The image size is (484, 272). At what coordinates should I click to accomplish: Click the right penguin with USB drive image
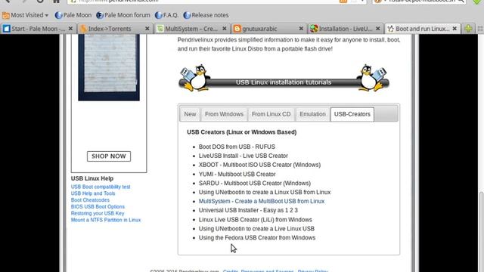click(x=372, y=78)
